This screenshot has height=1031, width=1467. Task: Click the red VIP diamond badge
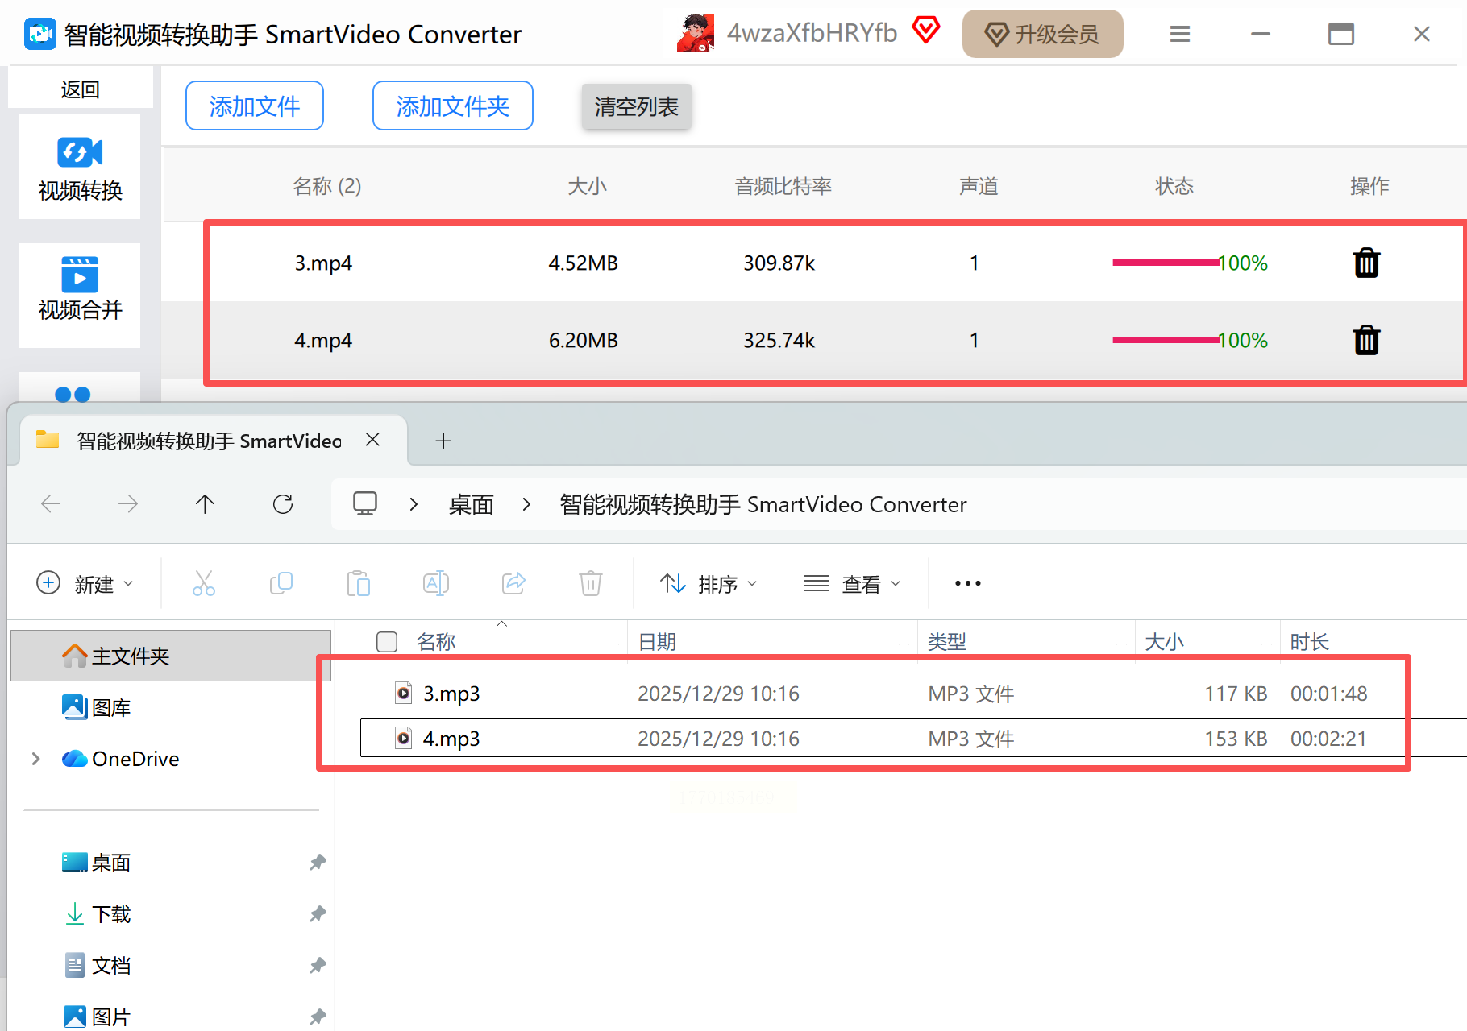point(926,31)
